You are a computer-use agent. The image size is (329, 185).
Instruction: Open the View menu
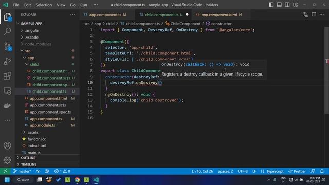[x=61, y=5]
